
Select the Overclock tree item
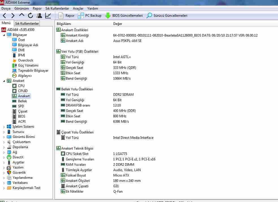(x=25, y=60)
